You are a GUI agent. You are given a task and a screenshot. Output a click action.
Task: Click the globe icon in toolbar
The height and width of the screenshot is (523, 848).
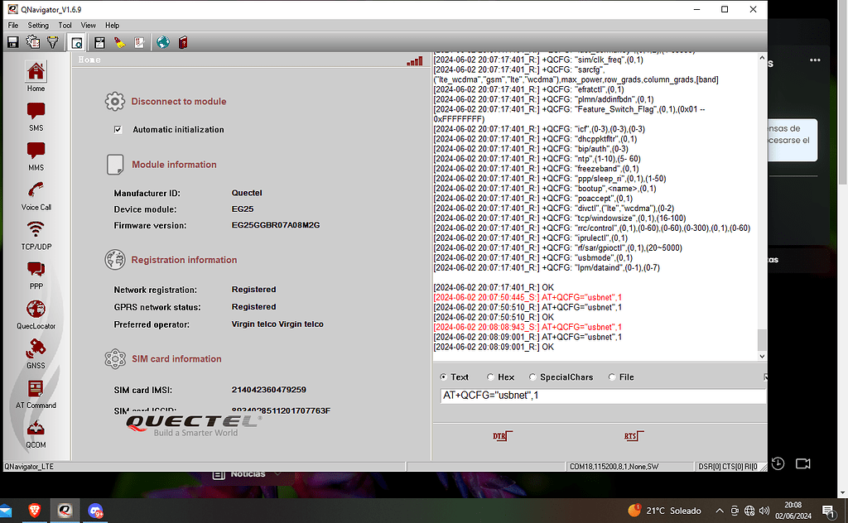pyautogui.click(x=162, y=42)
